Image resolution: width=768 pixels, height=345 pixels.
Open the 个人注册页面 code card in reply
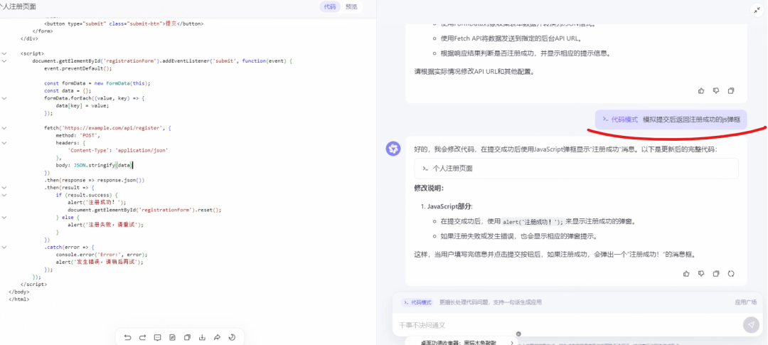[x=576, y=168]
